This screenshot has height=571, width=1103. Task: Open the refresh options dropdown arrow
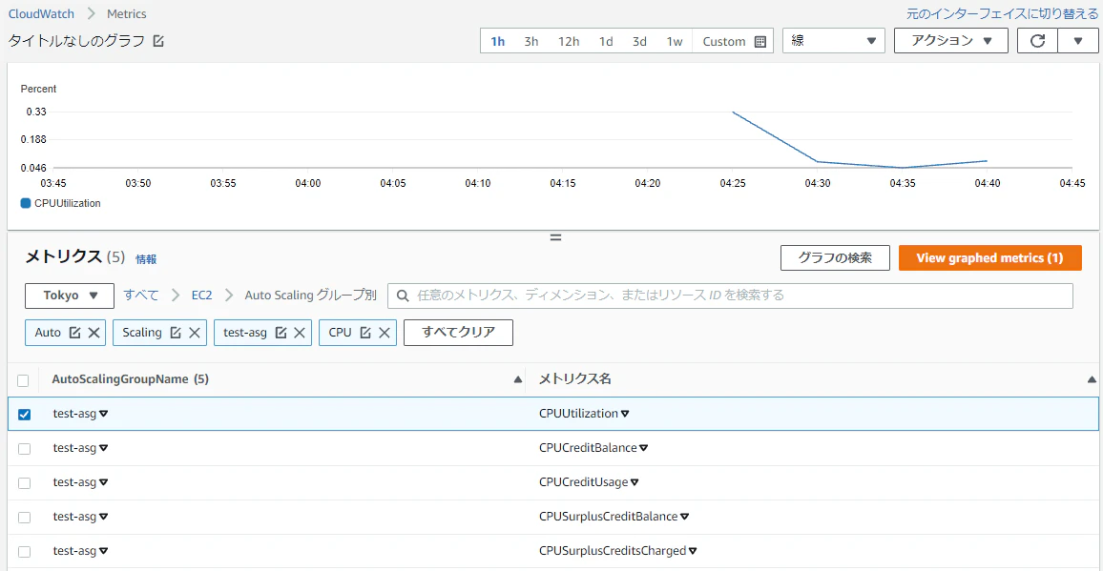pos(1078,41)
